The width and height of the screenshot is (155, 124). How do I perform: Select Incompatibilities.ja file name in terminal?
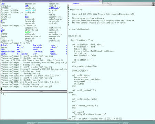[x=12, y=12]
